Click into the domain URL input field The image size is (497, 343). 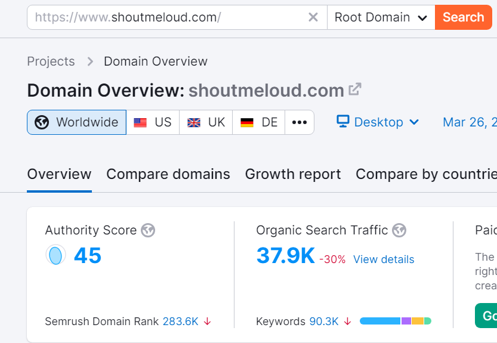pyautogui.click(x=167, y=17)
